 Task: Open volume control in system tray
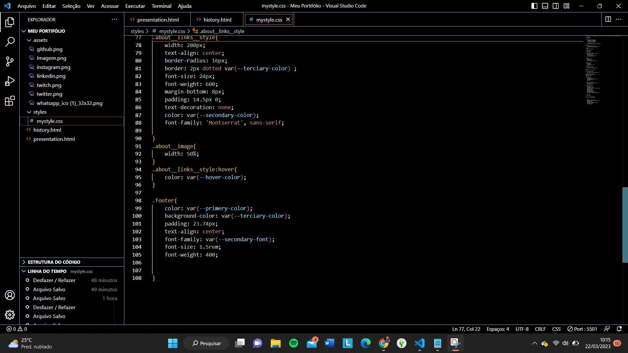(x=565, y=343)
